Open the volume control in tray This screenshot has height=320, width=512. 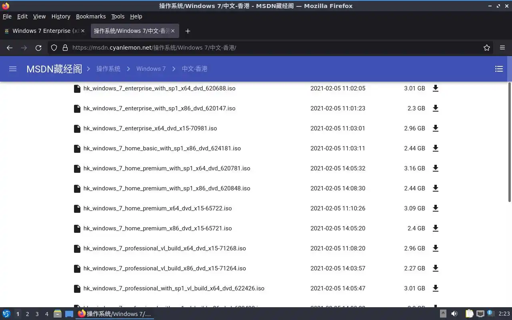pos(454,314)
